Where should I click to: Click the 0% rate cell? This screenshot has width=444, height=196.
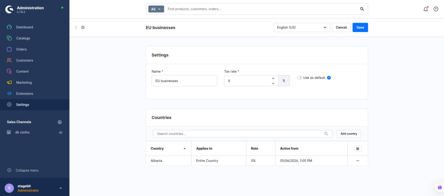click(x=261, y=161)
